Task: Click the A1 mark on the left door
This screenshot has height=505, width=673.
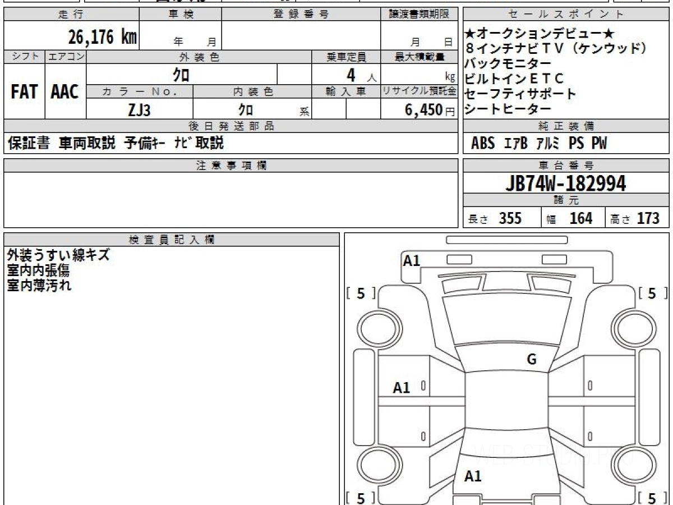Action: 402,387
